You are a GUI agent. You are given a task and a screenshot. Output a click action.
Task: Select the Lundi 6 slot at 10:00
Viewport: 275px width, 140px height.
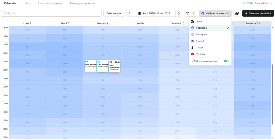click(27, 47)
